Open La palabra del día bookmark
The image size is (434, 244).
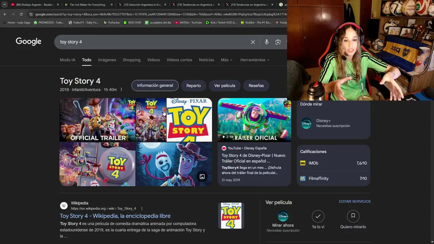(x=158, y=23)
